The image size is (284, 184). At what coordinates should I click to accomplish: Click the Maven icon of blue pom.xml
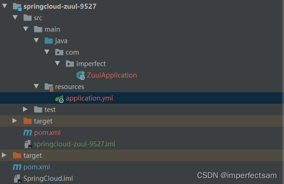17,167
